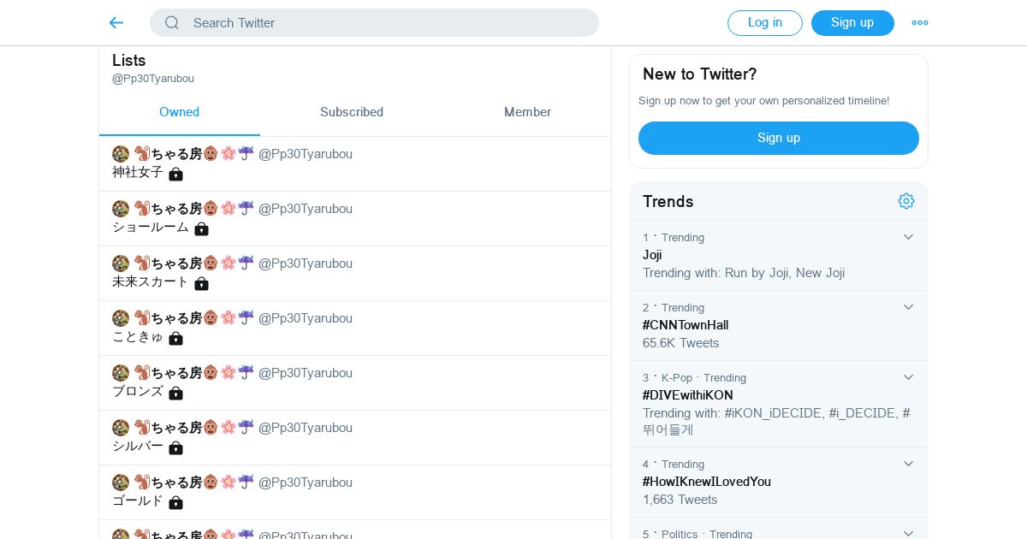
Task: Expand the #HowIKnewILovedYou trend chevron
Action: [x=908, y=464]
